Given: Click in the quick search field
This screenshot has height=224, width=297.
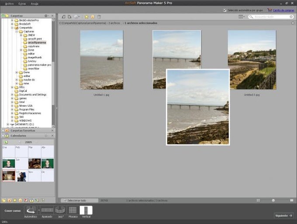Looking at the screenshot, I should [x=271, y=17].
